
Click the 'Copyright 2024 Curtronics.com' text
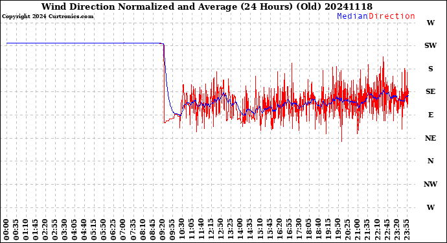(x=47, y=17)
